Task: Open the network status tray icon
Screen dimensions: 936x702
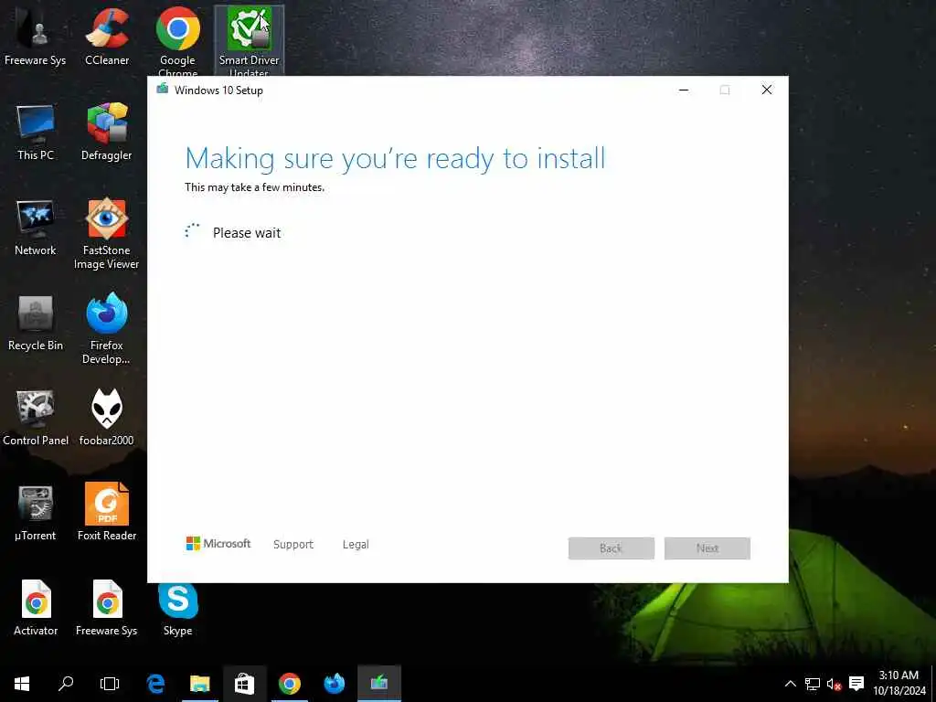Action: 813,684
